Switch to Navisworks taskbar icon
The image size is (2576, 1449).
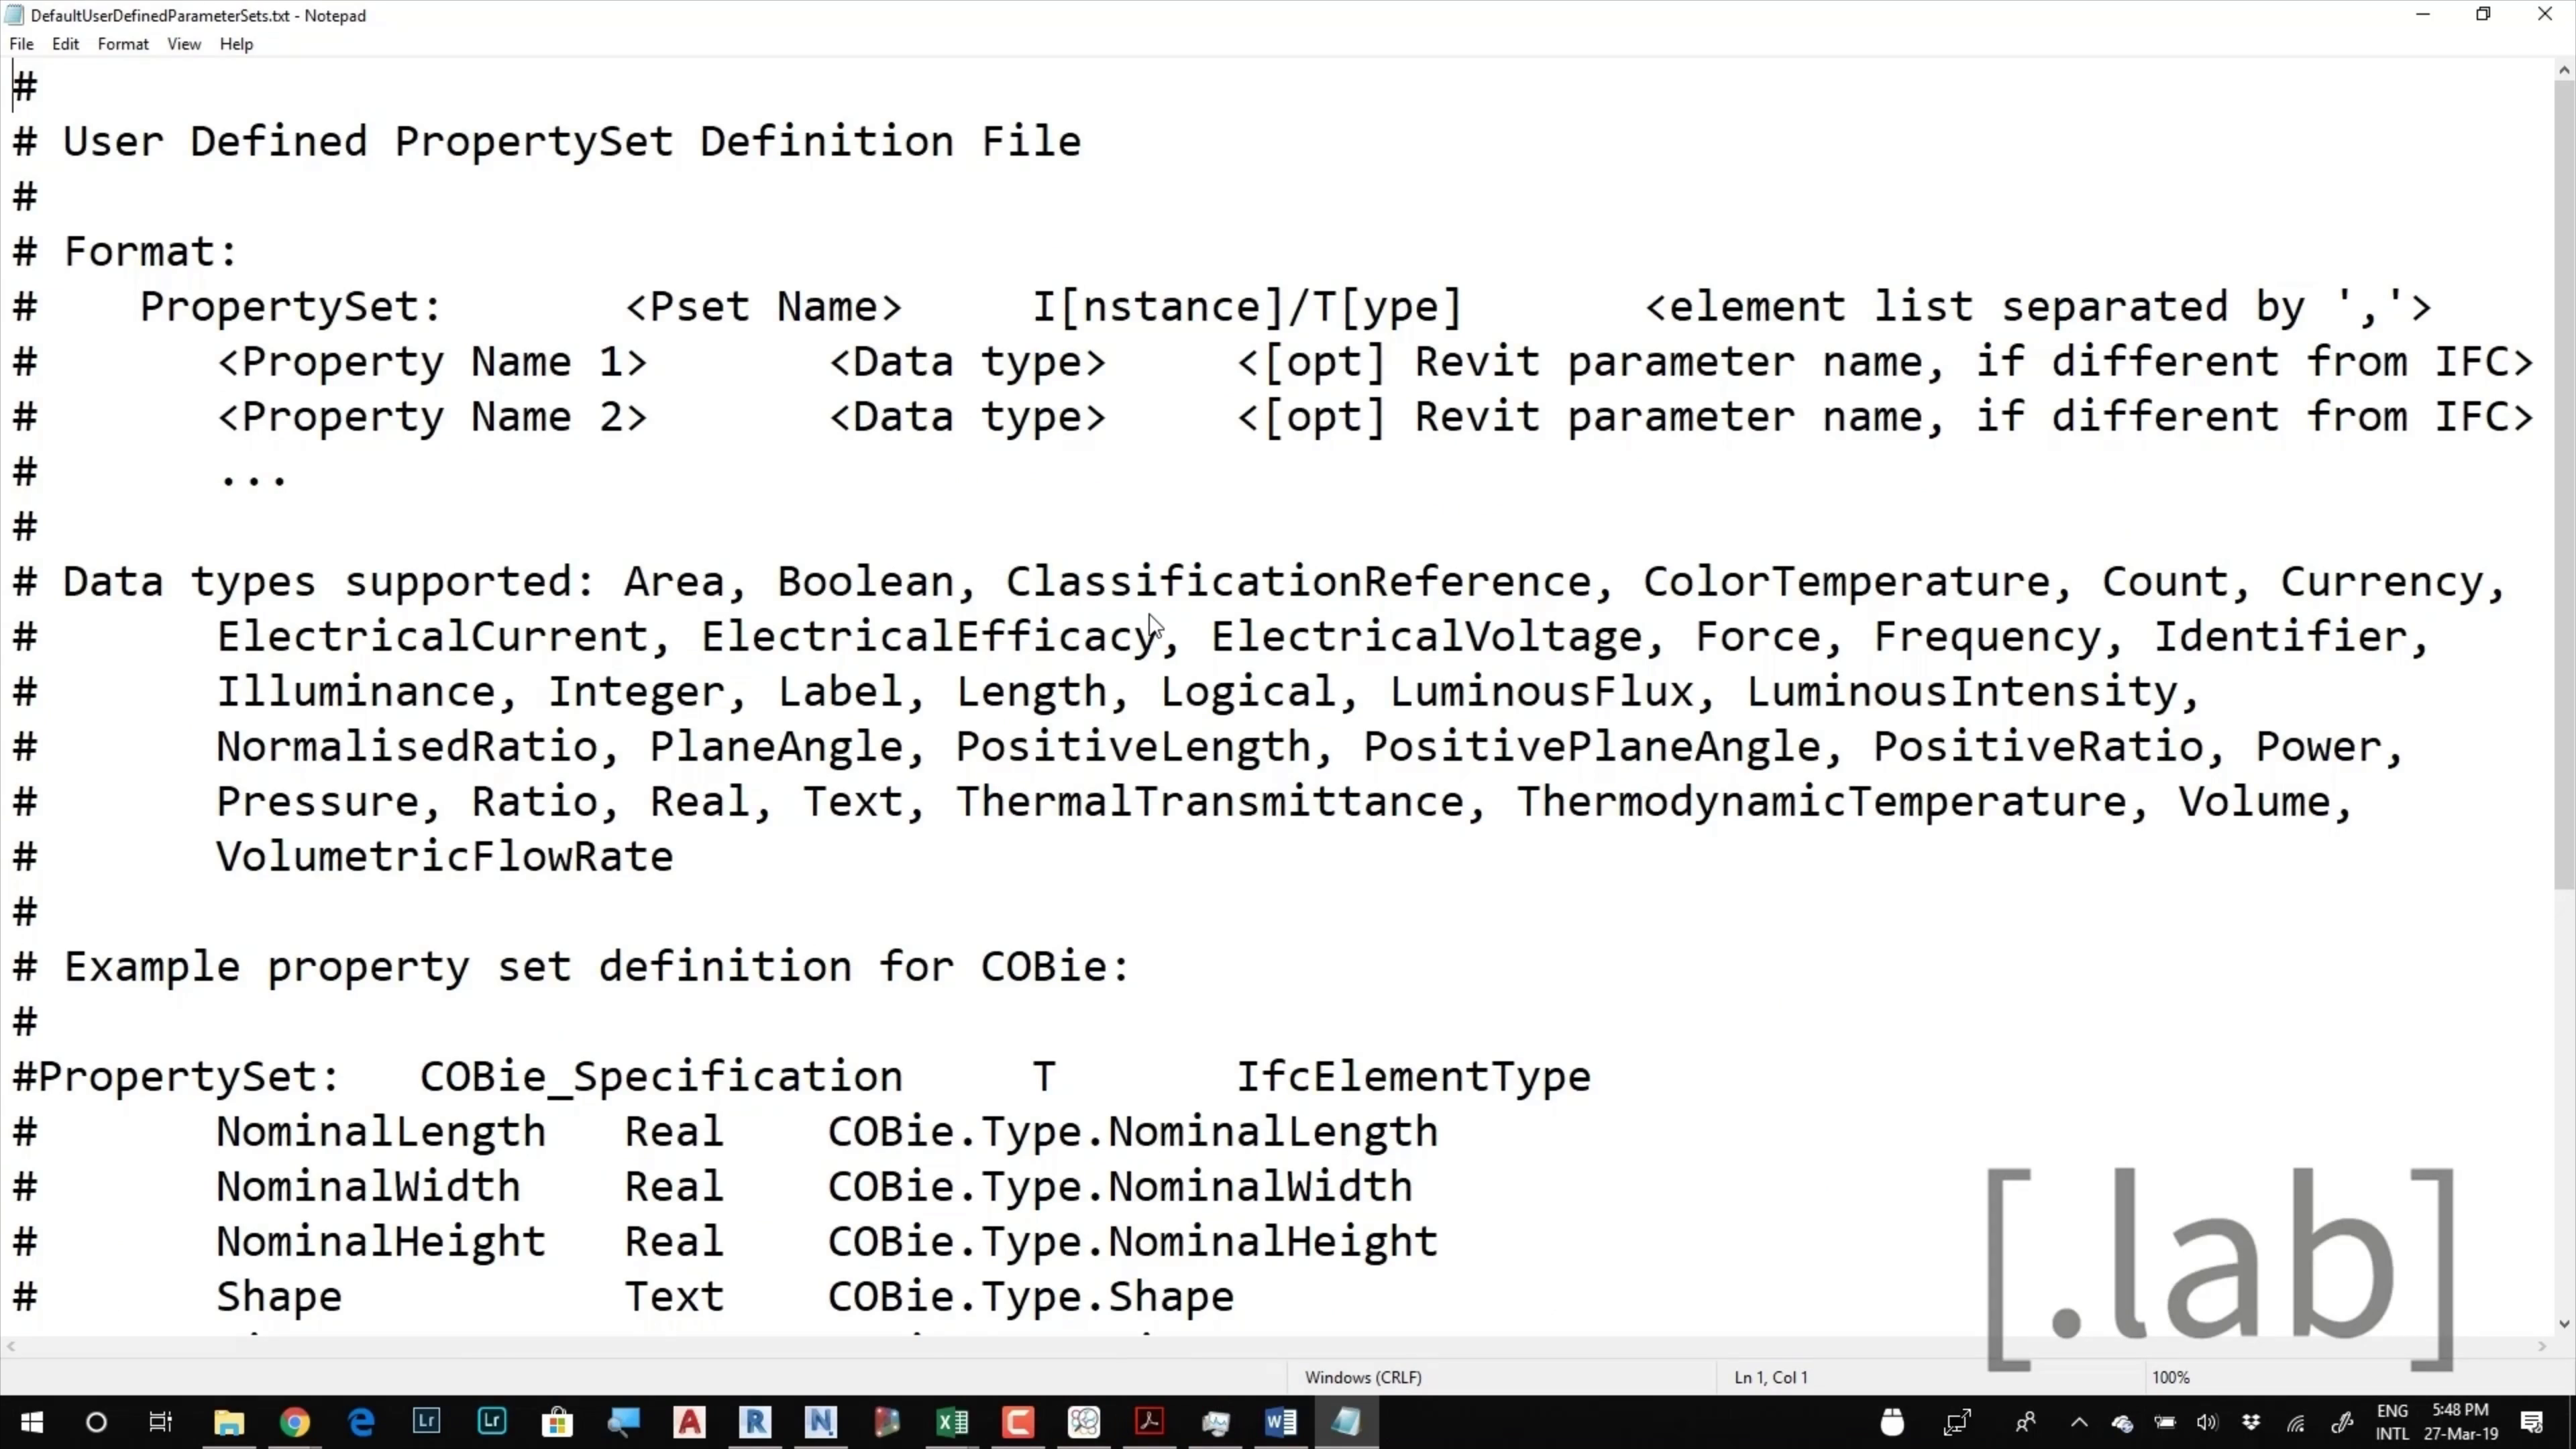[x=820, y=1422]
